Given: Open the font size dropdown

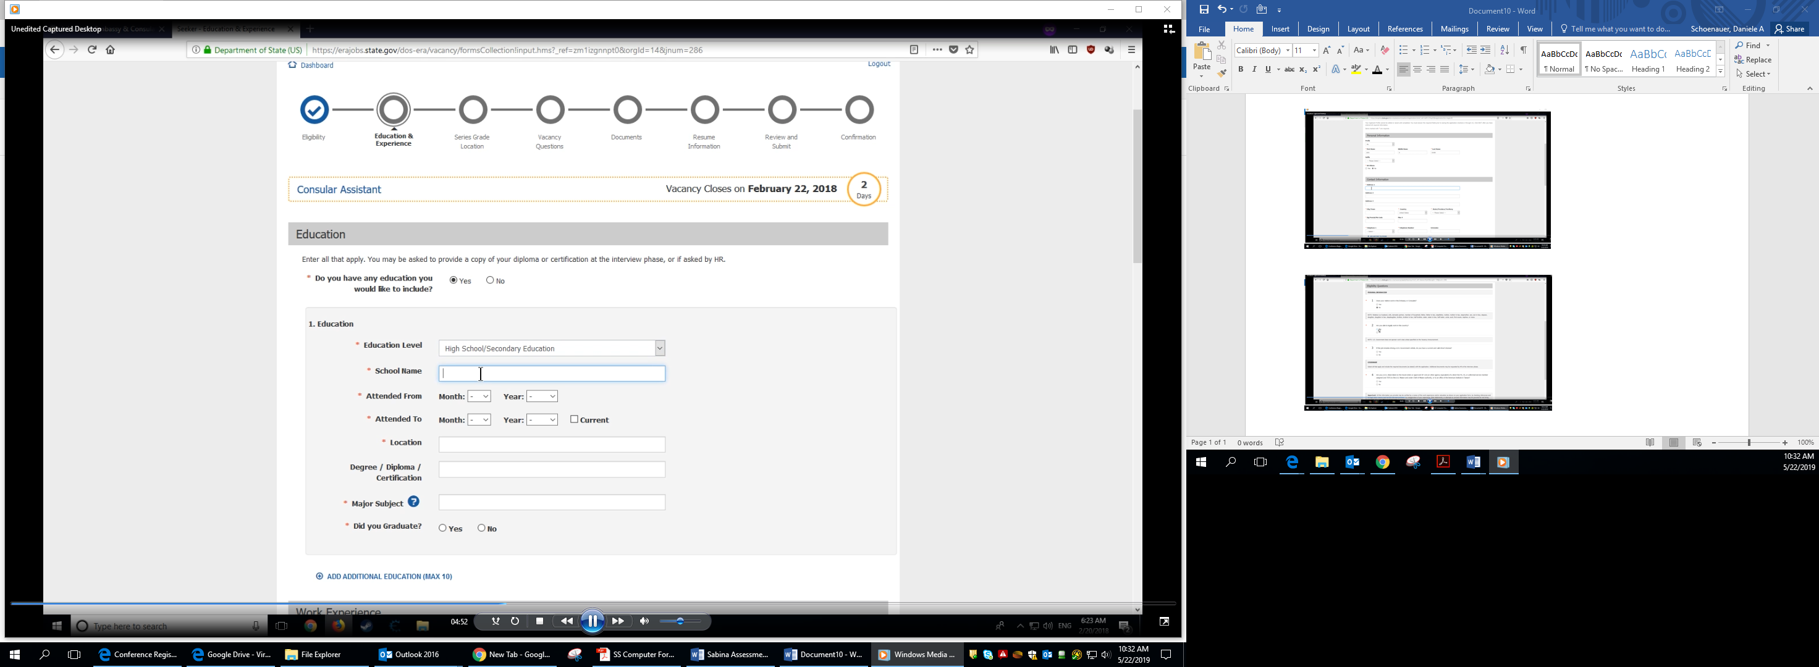Looking at the screenshot, I should pos(1314,50).
